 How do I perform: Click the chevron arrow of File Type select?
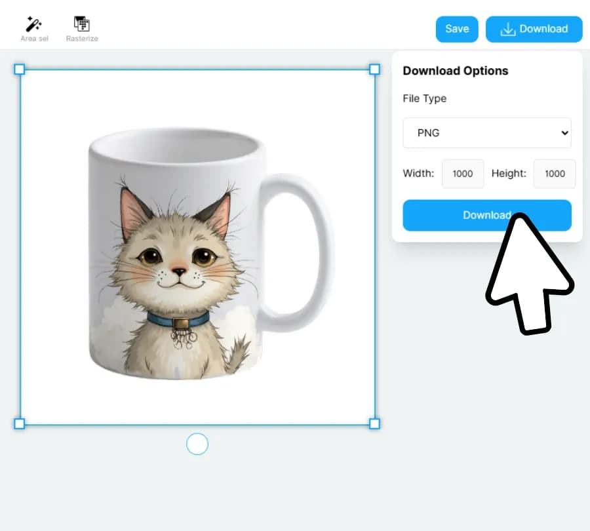(565, 133)
